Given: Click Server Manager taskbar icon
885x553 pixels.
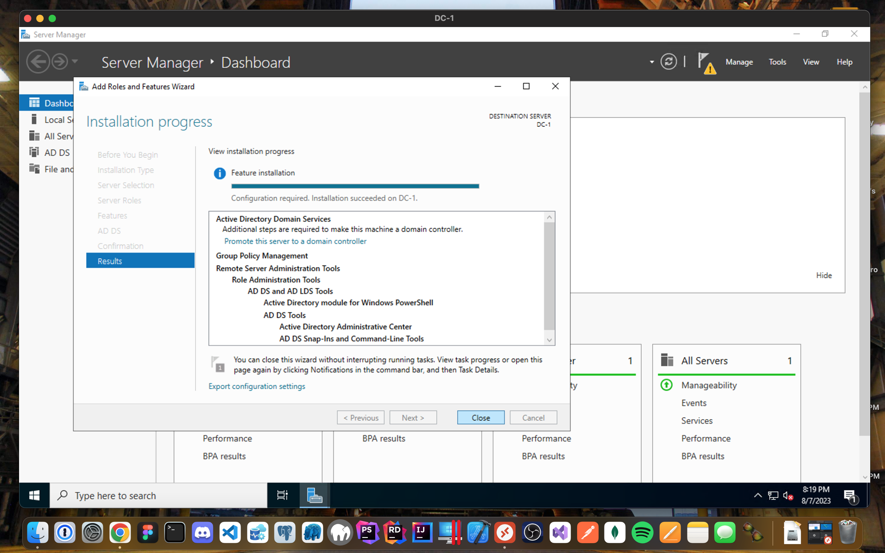Looking at the screenshot, I should 314,495.
